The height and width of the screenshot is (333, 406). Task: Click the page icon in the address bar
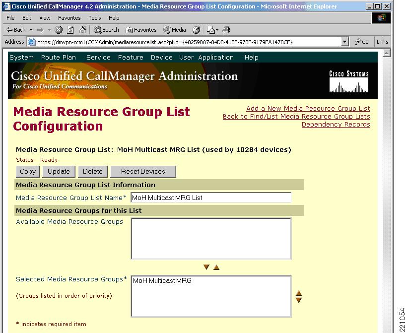click(32, 42)
